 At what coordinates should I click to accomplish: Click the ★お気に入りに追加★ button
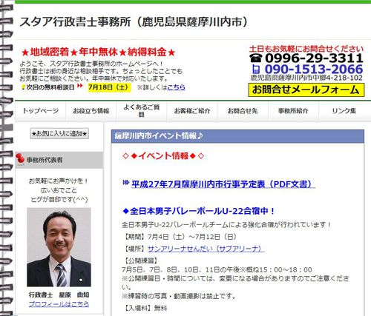click(59, 134)
